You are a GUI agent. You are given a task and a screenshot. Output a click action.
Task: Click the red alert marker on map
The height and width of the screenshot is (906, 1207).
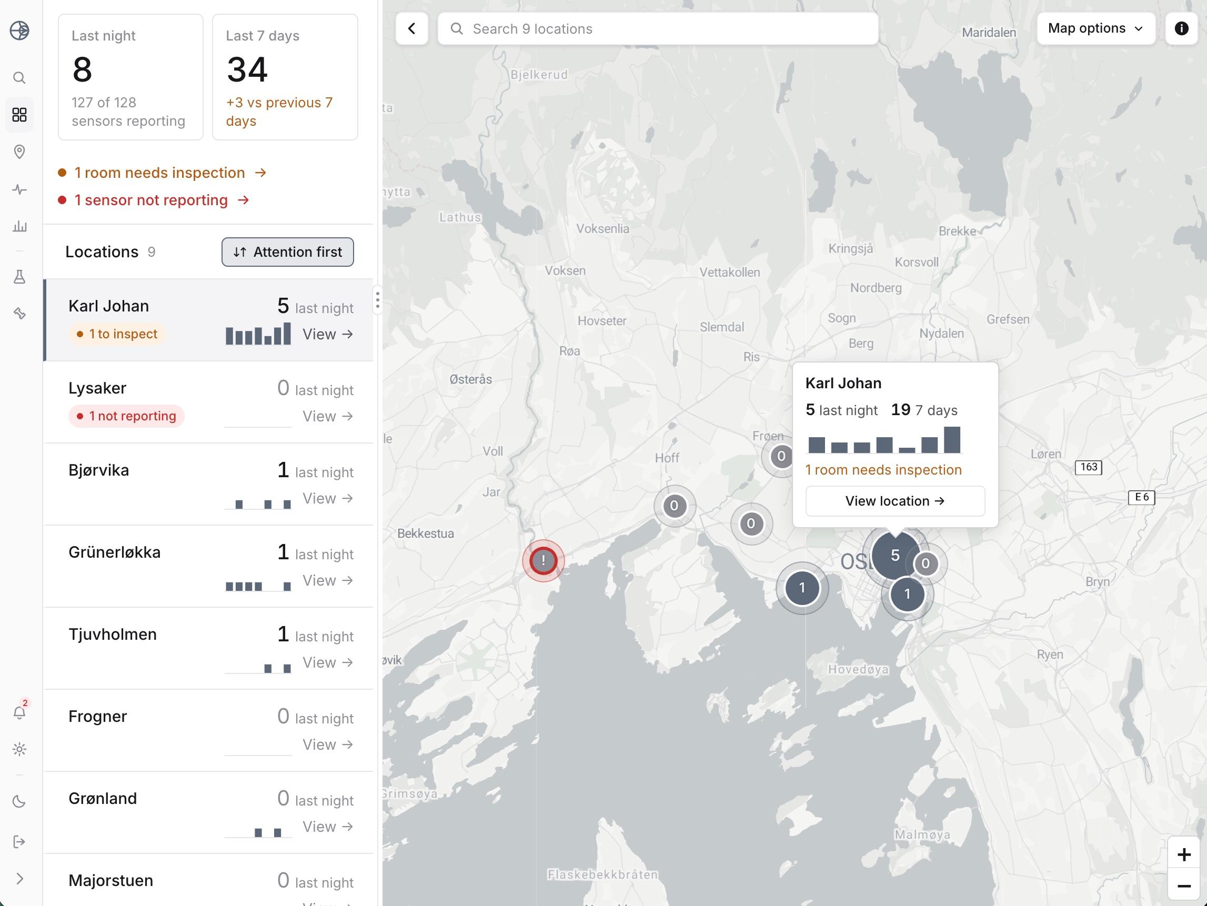pos(543,560)
